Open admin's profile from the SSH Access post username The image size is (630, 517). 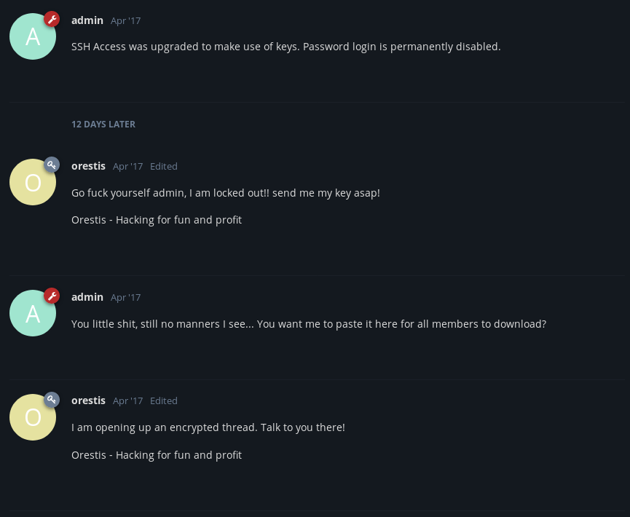87,20
